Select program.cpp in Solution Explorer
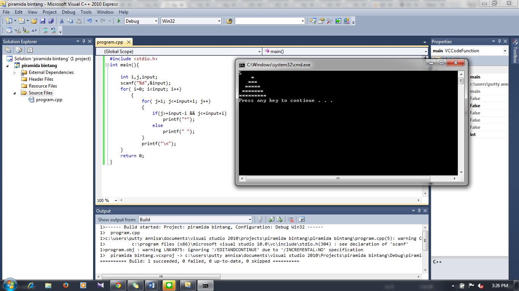 point(49,100)
